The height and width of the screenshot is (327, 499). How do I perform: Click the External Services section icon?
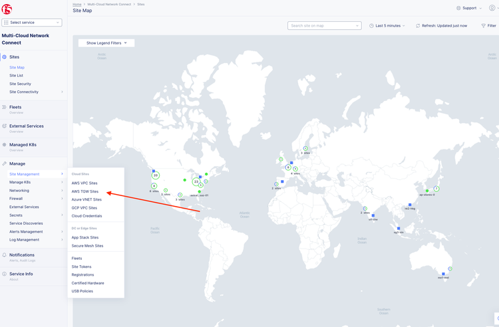point(4,126)
